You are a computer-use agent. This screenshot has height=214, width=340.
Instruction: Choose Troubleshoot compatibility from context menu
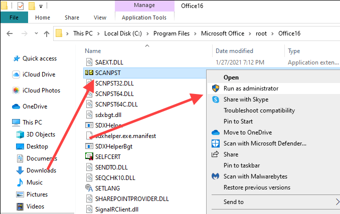(259, 110)
